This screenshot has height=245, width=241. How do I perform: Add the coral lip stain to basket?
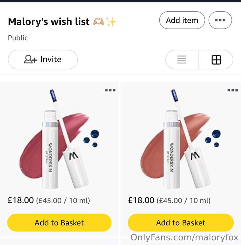point(181,223)
